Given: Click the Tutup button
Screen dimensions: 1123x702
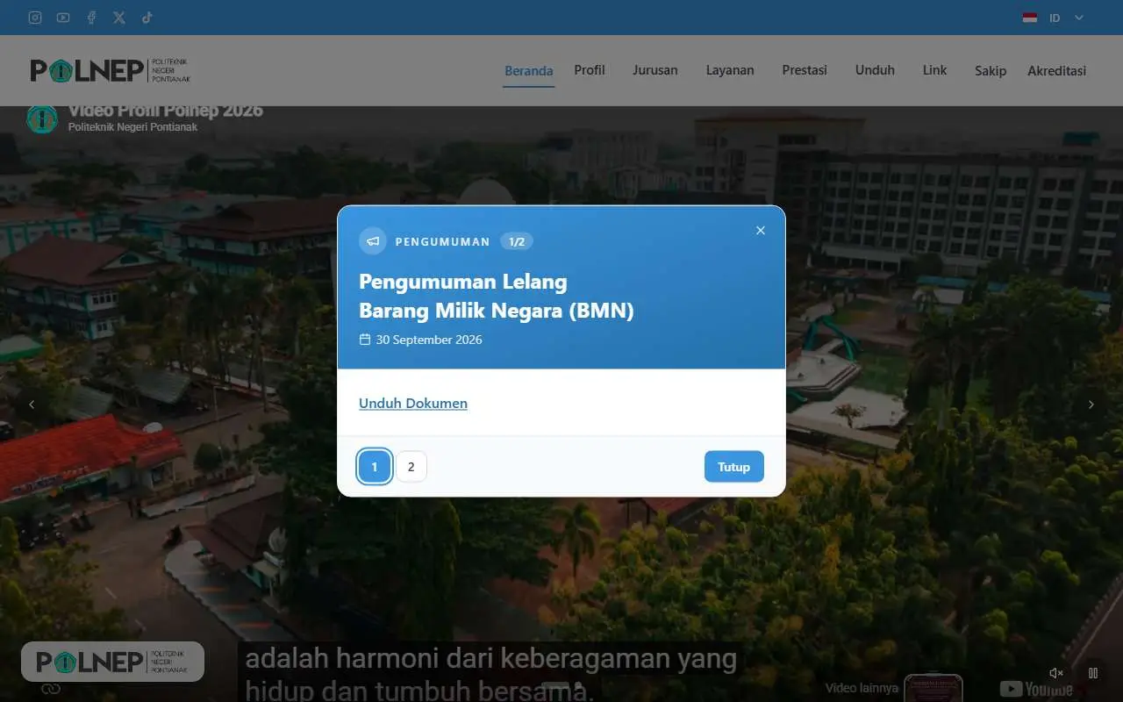Looking at the screenshot, I should point(734,467).
